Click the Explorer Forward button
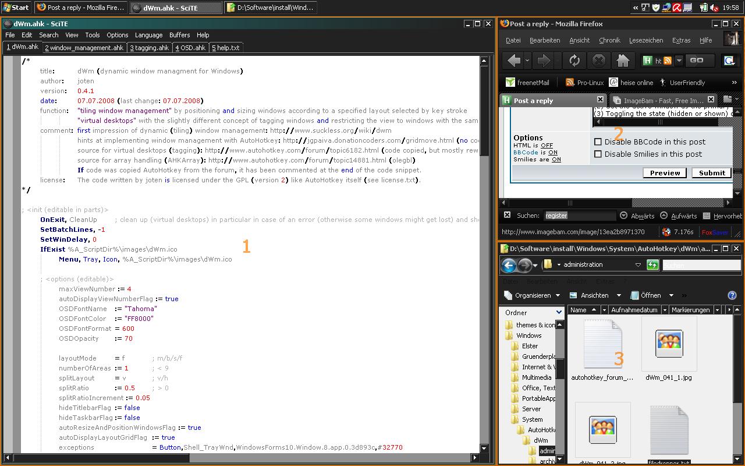This screenshot has height=466, width=745. coord(524,266)
